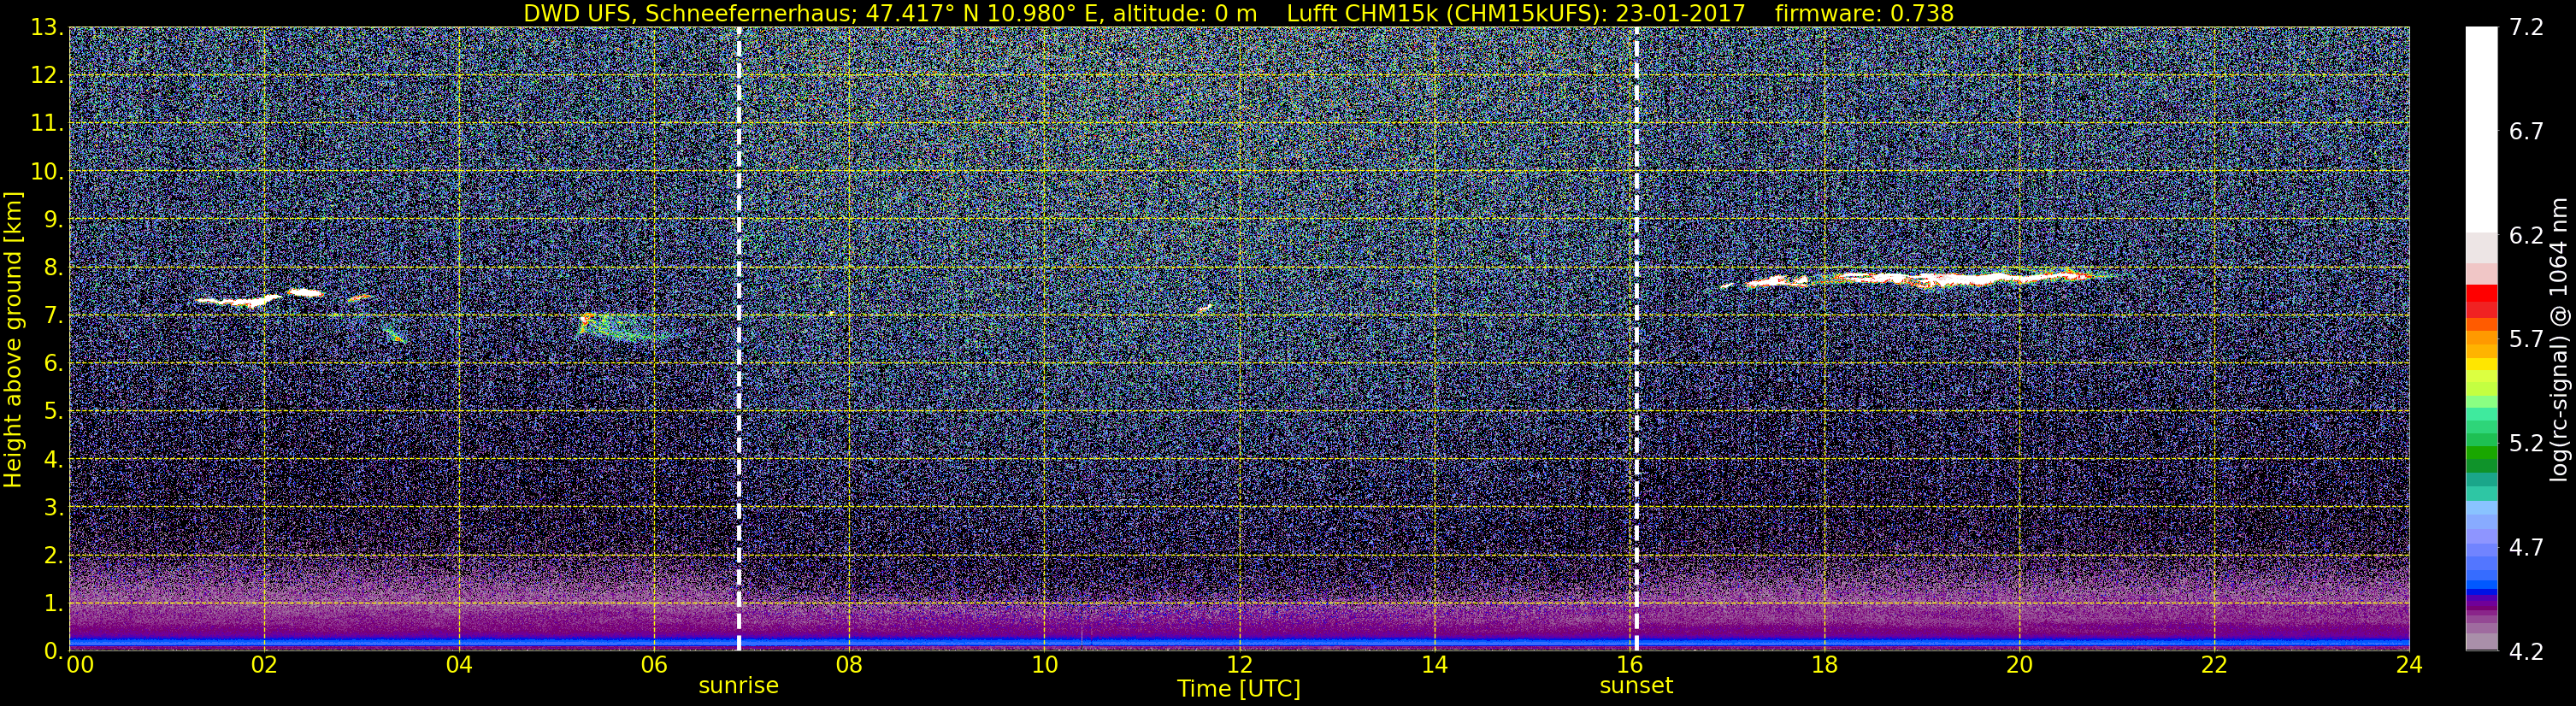Click the height axis tick "9."
The width and height of the screenshot is (2576, 706).
pos(54,219)
